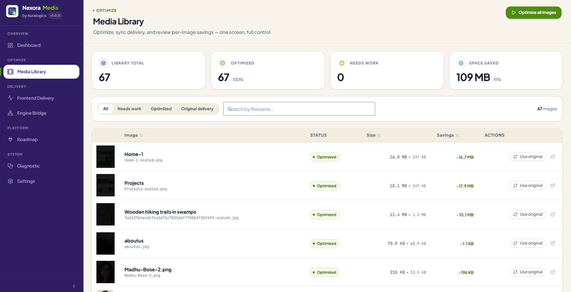Click Optimized status badge for aboutus
Screen dimensions: 571x292
pyautogui.click(x=324, y=244)
